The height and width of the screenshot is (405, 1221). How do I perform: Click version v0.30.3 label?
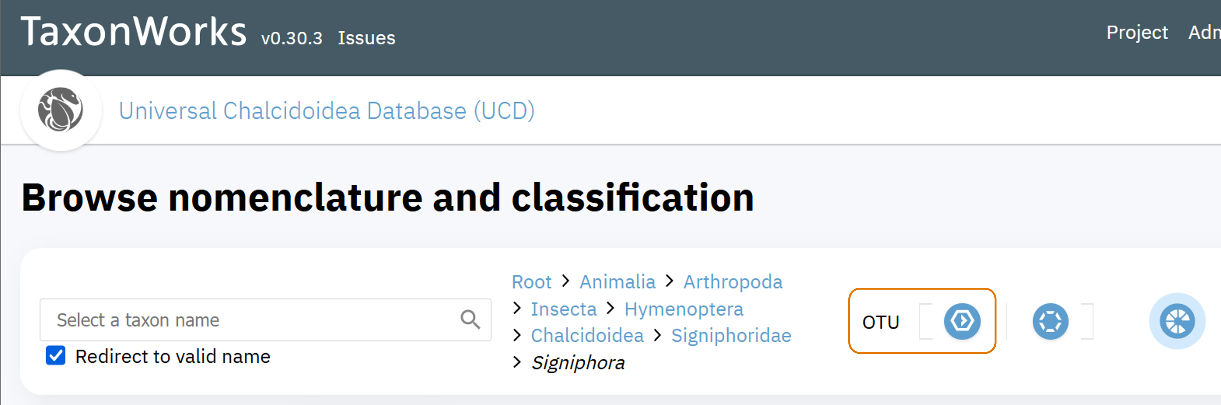pos(291,38)
